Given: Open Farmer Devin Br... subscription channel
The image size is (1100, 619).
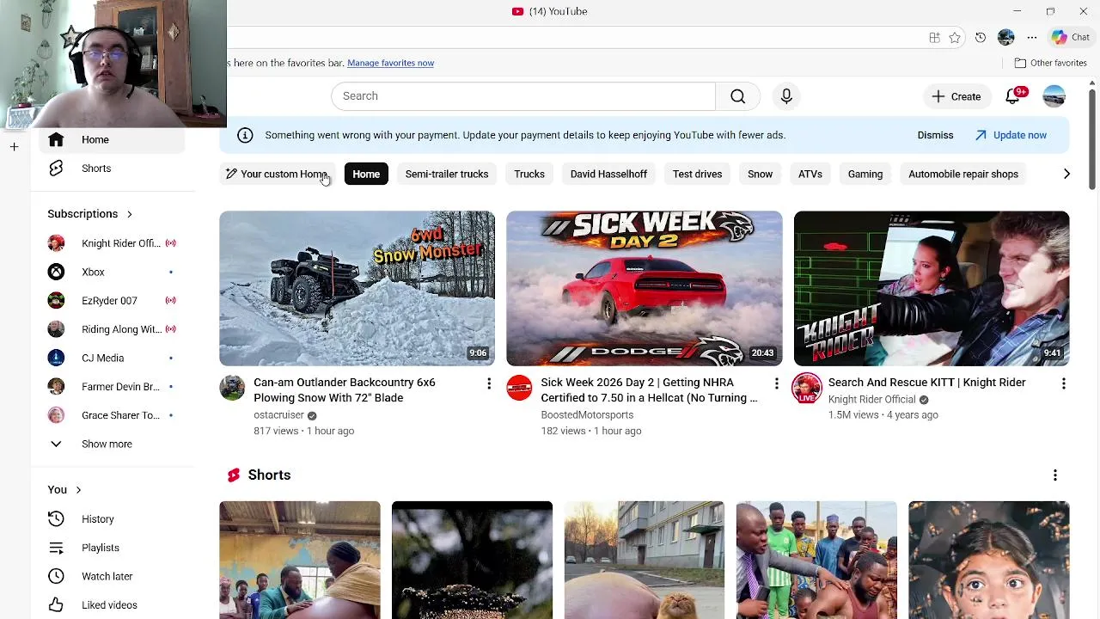Looking at the screenshot, I should tap(112, 387).
